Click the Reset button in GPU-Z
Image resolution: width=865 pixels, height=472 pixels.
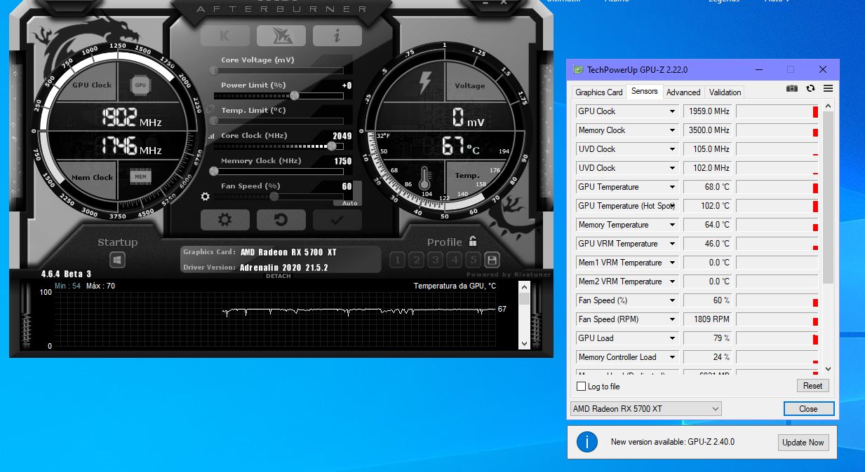point(813,386)
